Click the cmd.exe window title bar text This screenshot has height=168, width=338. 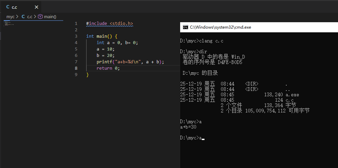220,27
